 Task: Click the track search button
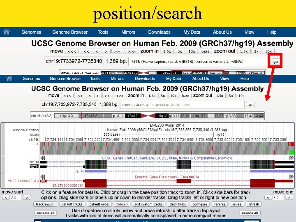[45, 204]
